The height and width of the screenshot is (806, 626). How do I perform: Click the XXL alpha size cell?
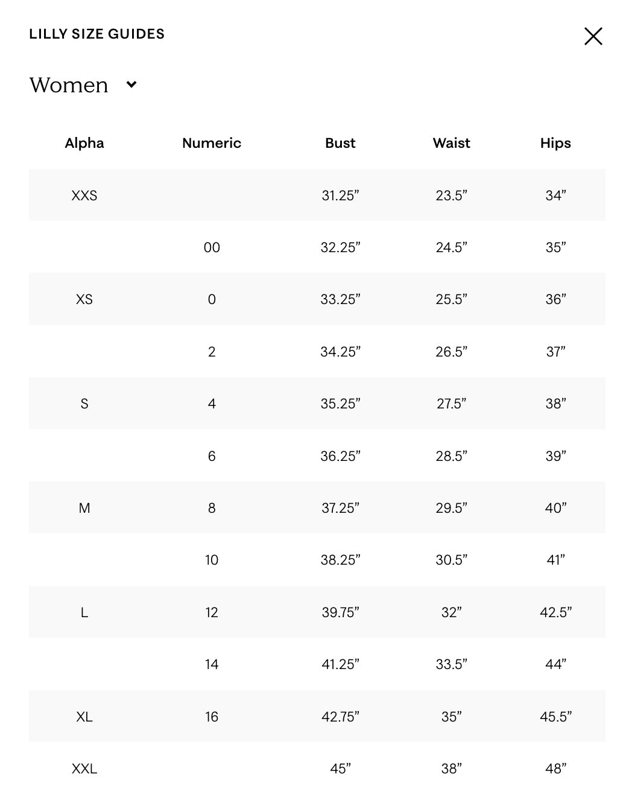84,769
